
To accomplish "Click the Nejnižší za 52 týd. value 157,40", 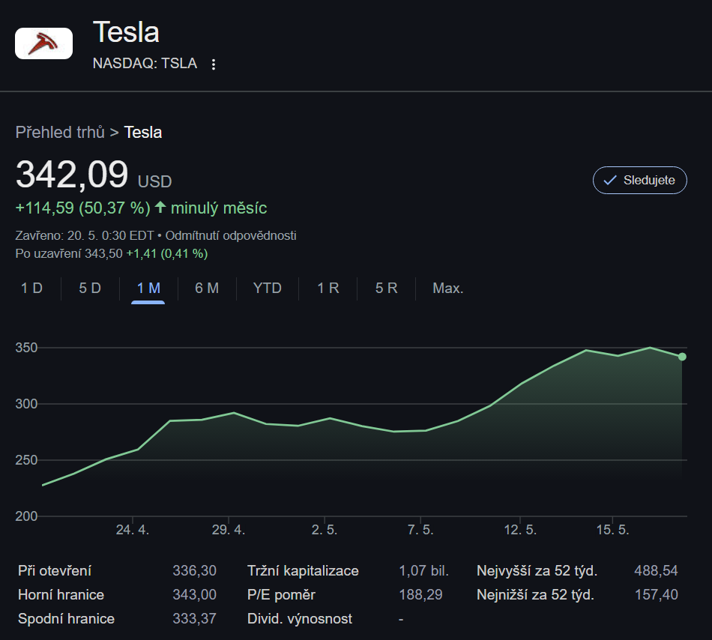I will pyautogui.click(x=656, y=594).
